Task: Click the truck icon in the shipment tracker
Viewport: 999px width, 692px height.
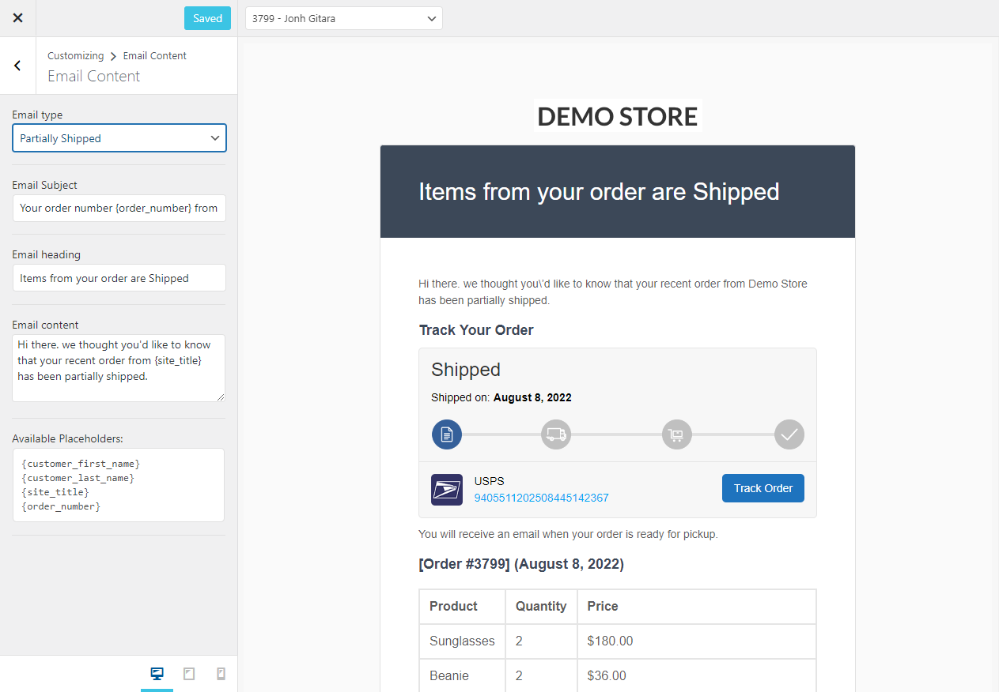Action: point(555,434)
